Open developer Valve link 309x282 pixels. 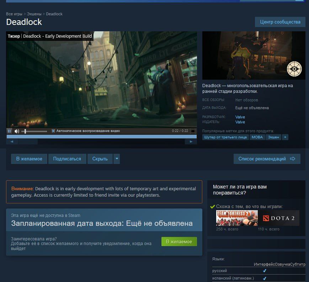pyautogui.click(x=240, y=117)
